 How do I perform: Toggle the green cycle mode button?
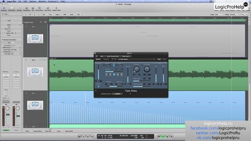[163, 136]
